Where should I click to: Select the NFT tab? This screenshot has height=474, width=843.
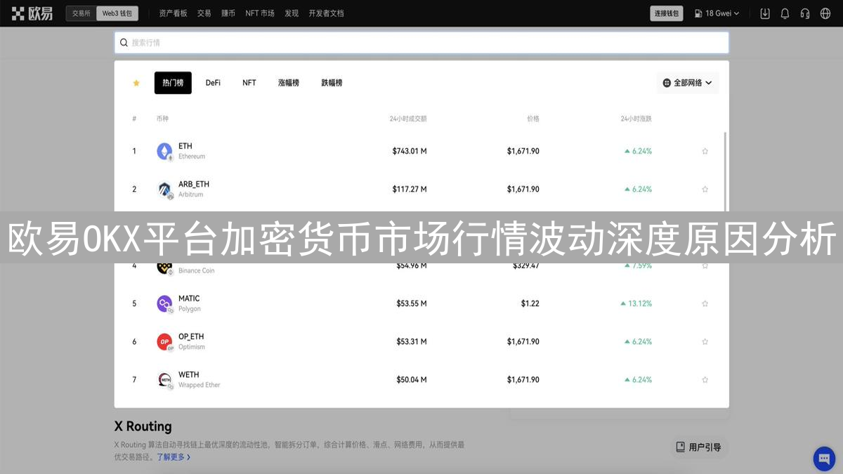pos(249,83)
